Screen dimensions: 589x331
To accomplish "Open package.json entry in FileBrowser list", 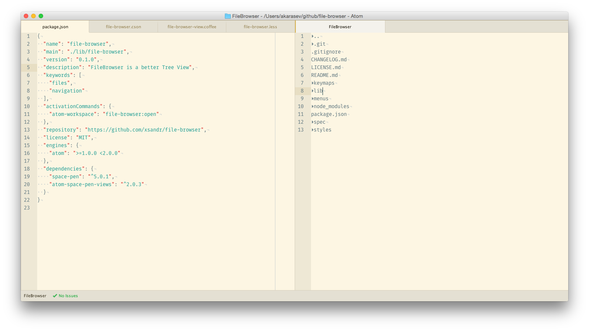I will pos(329,114).
